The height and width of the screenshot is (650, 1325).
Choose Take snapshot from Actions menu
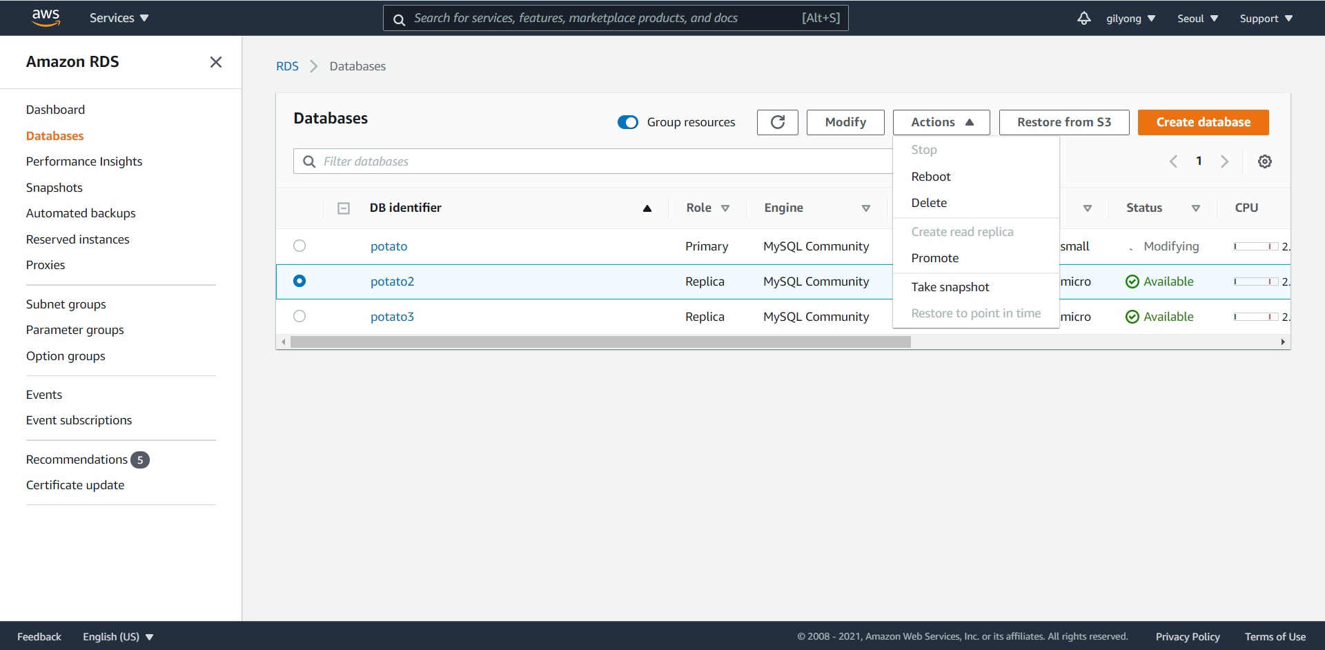pos(976,287)
